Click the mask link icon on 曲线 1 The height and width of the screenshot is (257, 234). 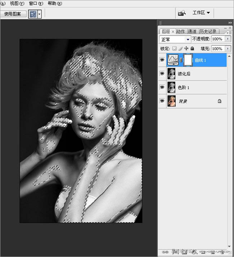[181, 60]
